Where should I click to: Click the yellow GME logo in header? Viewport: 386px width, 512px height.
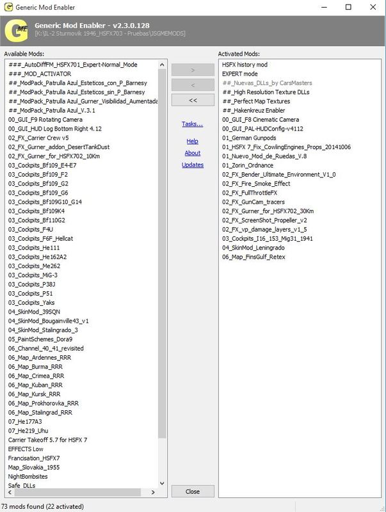tap(17, 31)
